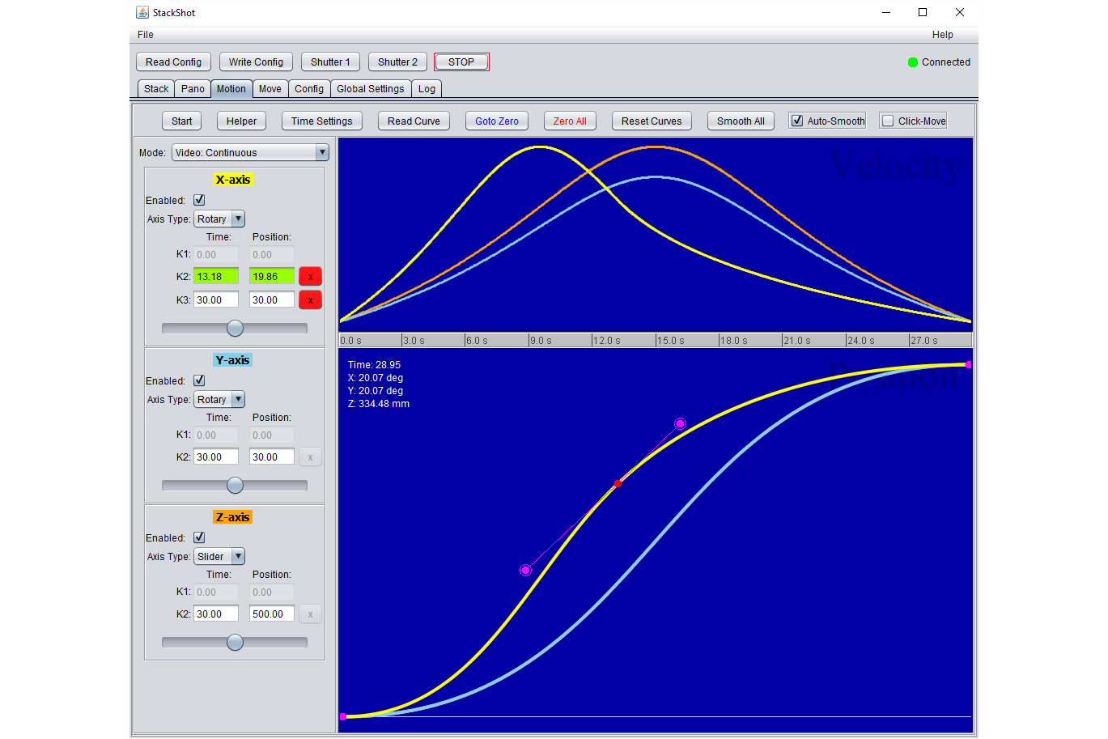Screen dimensions: 1108x739
Task: Click the StackShot app icon in title bar
Action: coord(142,12)
